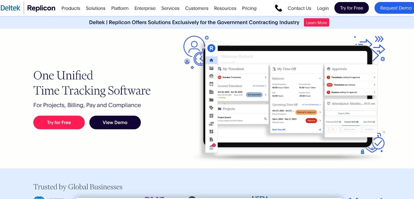Open the Solutions menu

pos(95,8)
